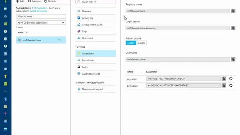Click the Registry name text field
240x135 pixels.
click(x=178, y=11)
